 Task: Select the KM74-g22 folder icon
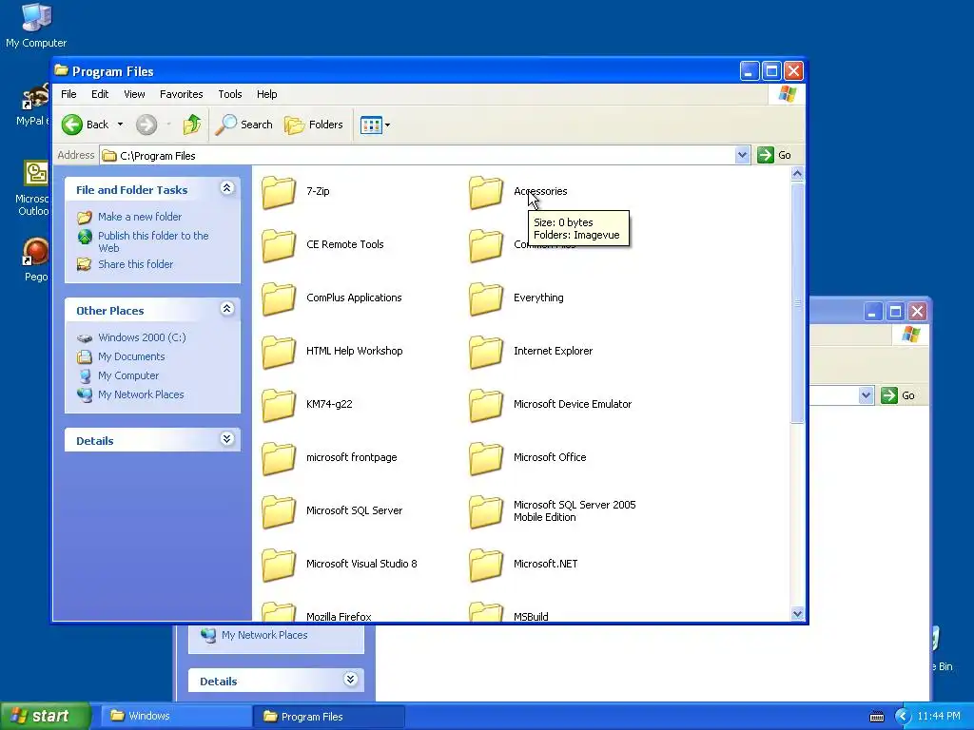(279, 405)
